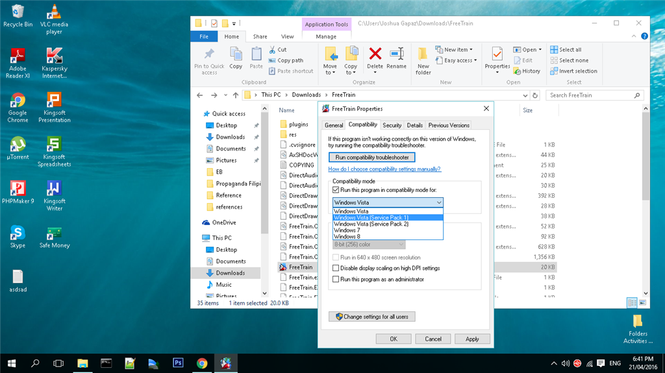Open the File menu in Explorer

pyautogui.click(x=204, y=36)
